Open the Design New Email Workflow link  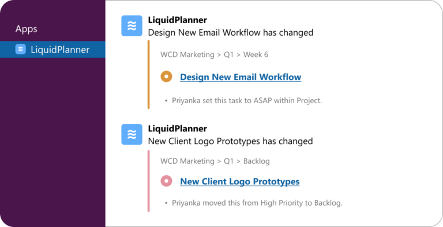click(x=241, y=77)
